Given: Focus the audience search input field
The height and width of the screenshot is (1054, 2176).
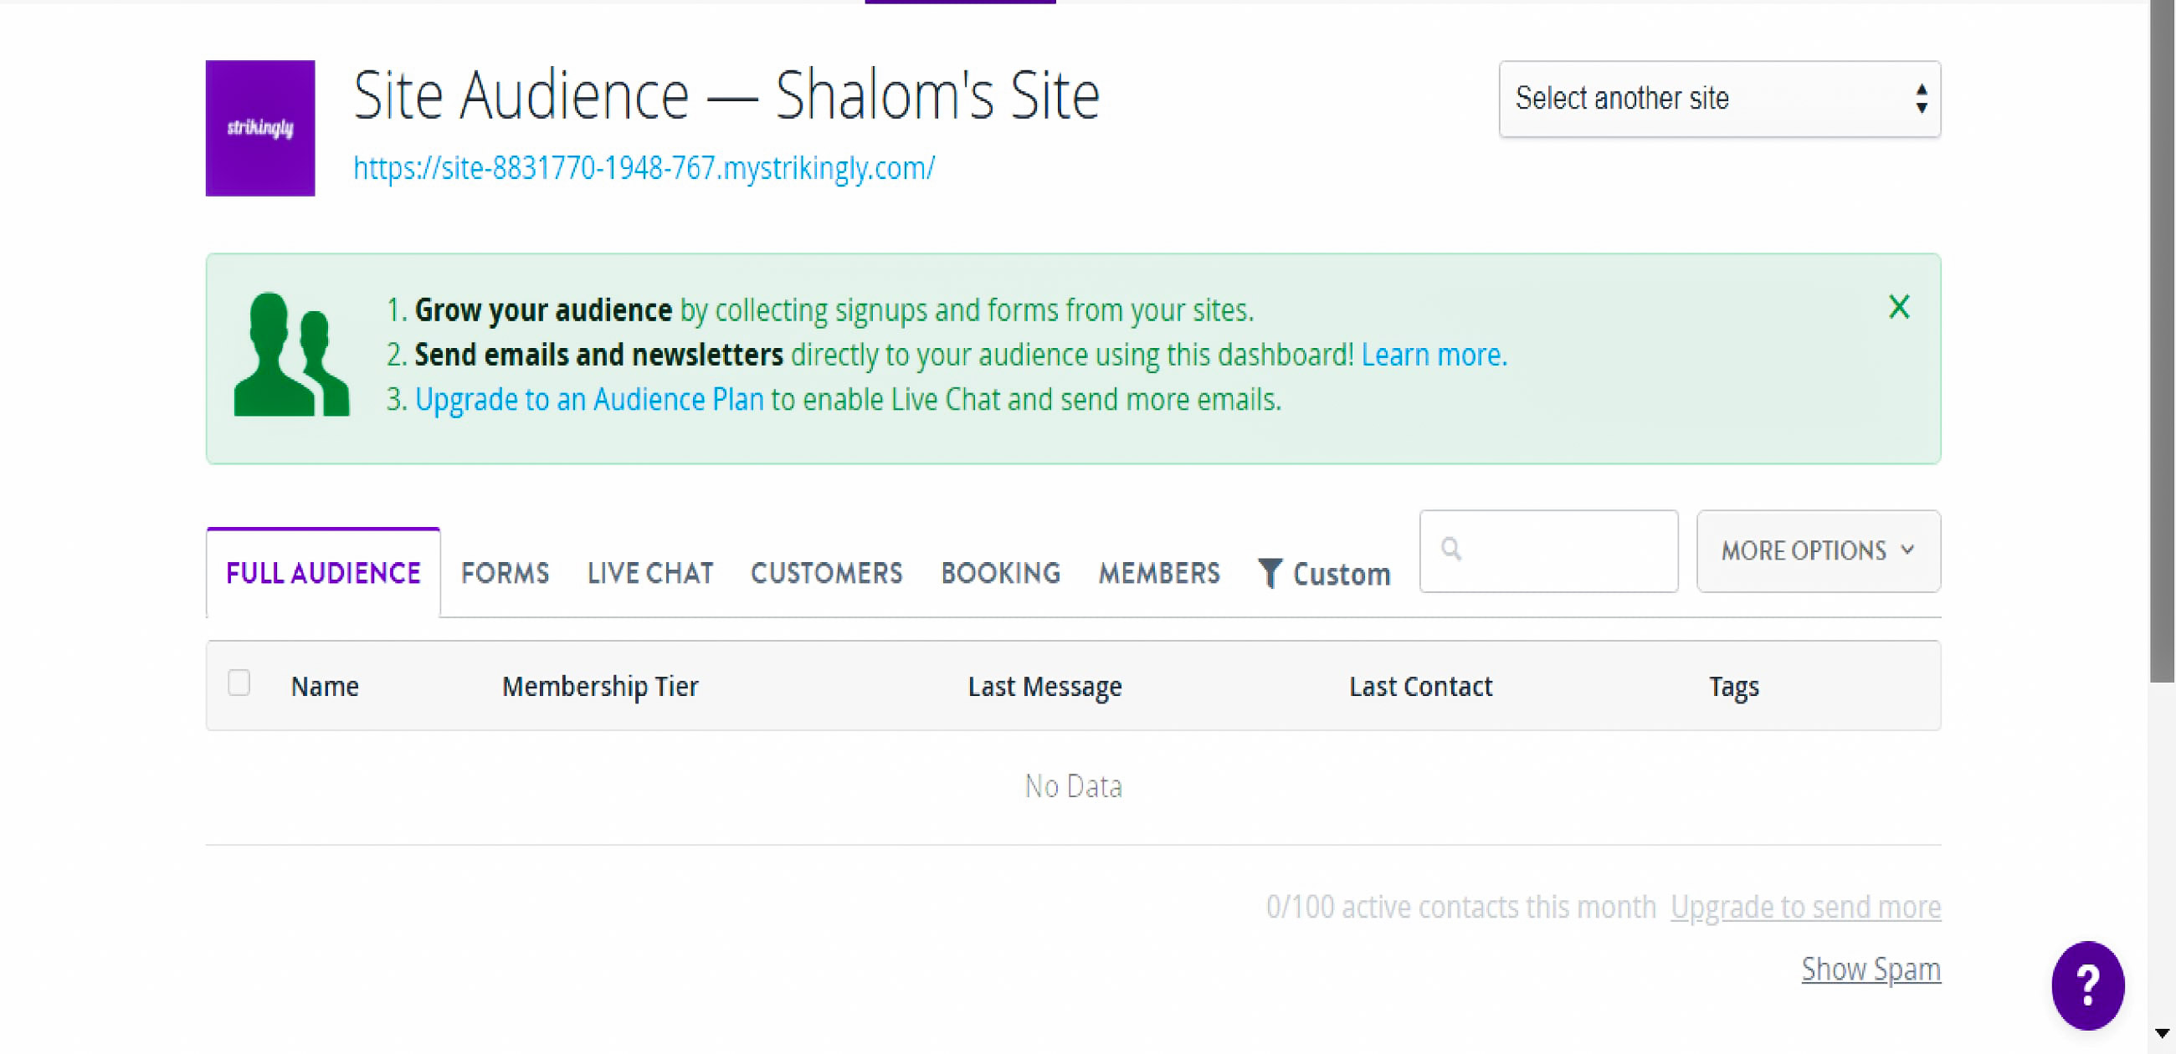Looking at the screenshot, I should click(x=1548, y=550).
